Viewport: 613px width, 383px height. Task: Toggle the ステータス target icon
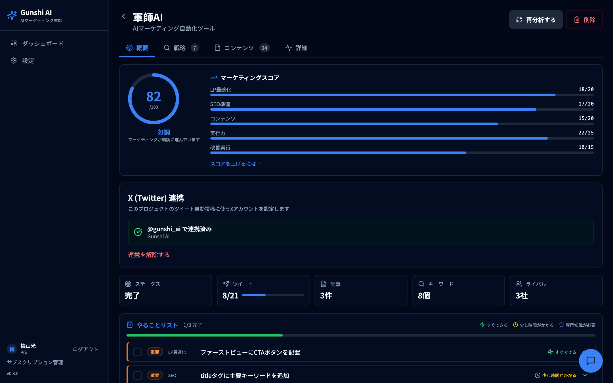pyautogui.click(x=128, y=283)
